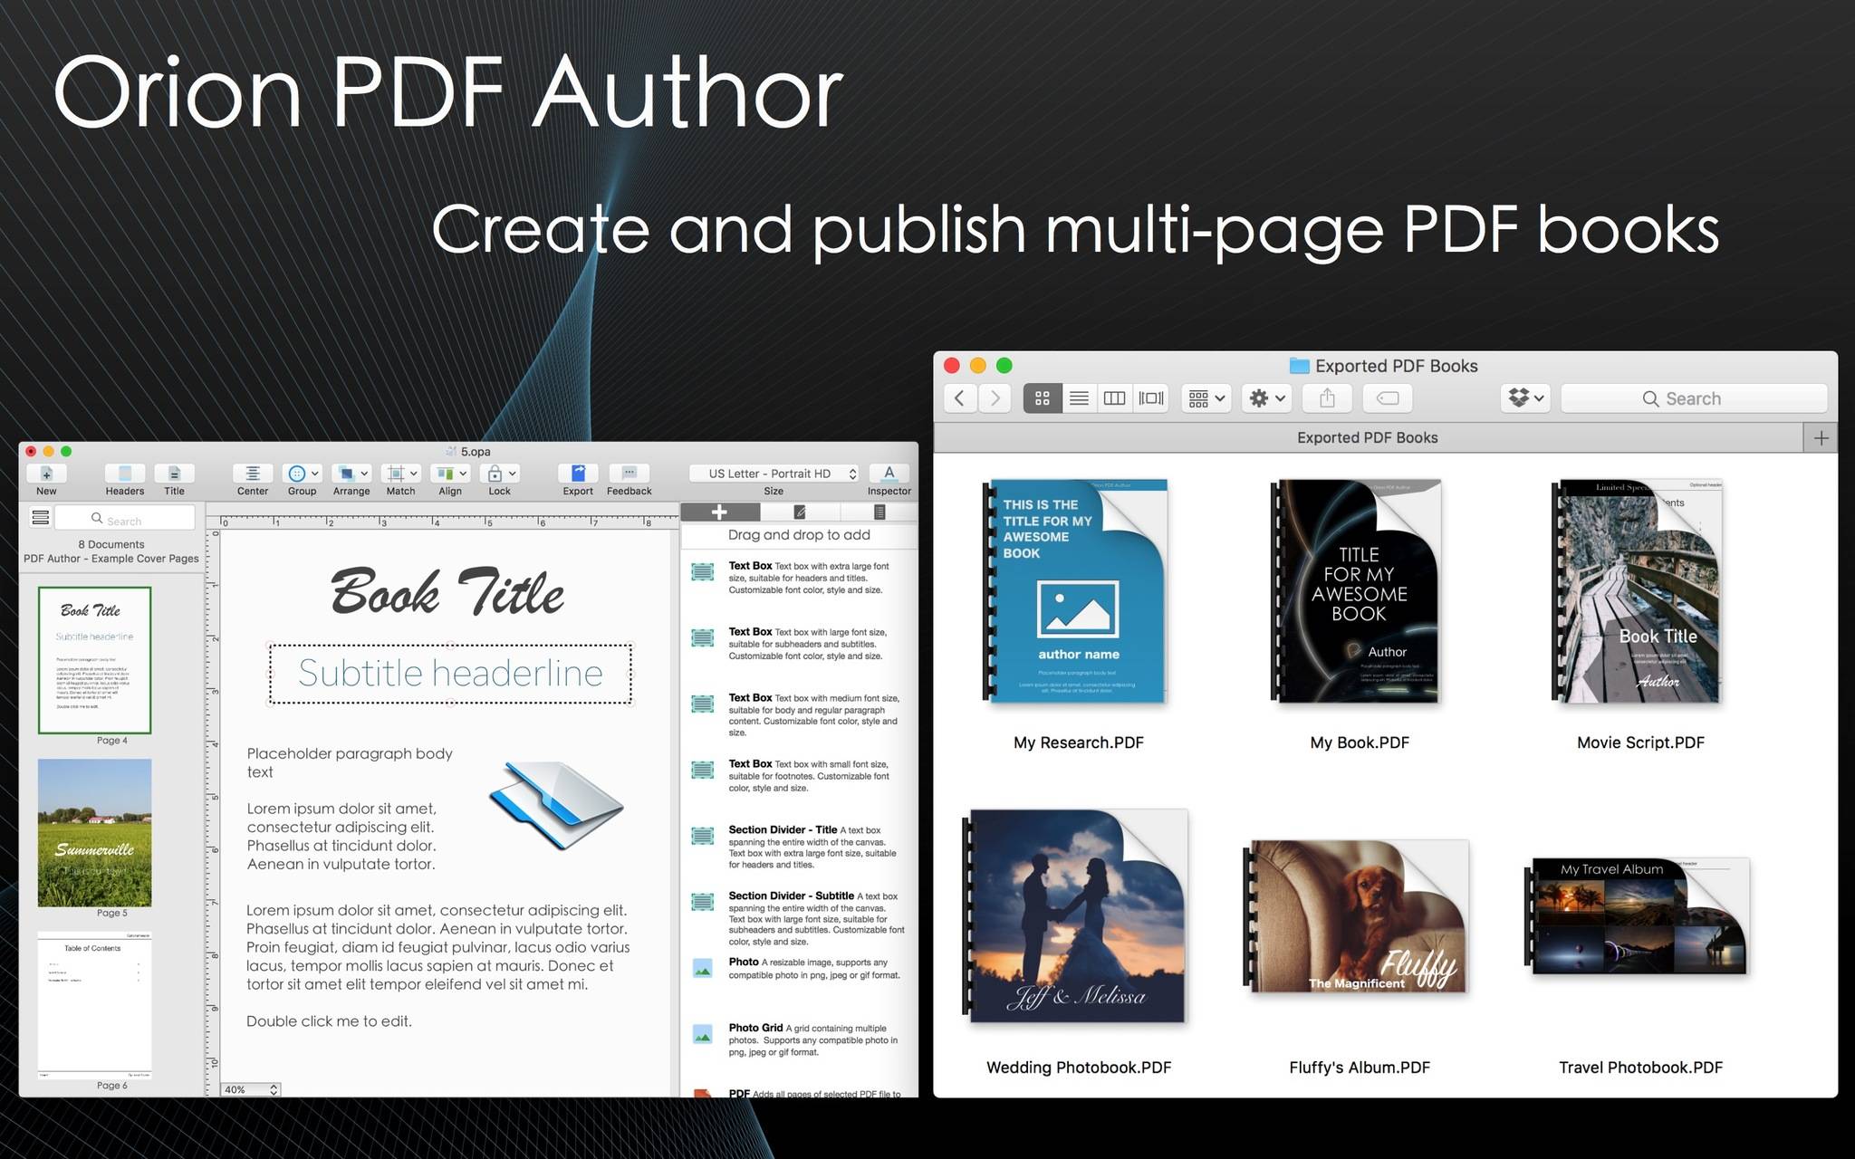This screenshot has width=1855, height=1159.
Task: Switch Finder to column view
Action: tap(1114, 398)
